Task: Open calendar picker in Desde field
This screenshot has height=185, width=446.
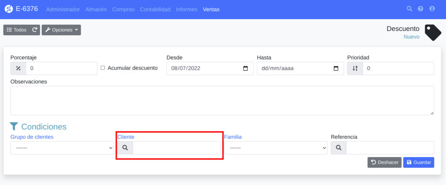Action: click(245, 69)
